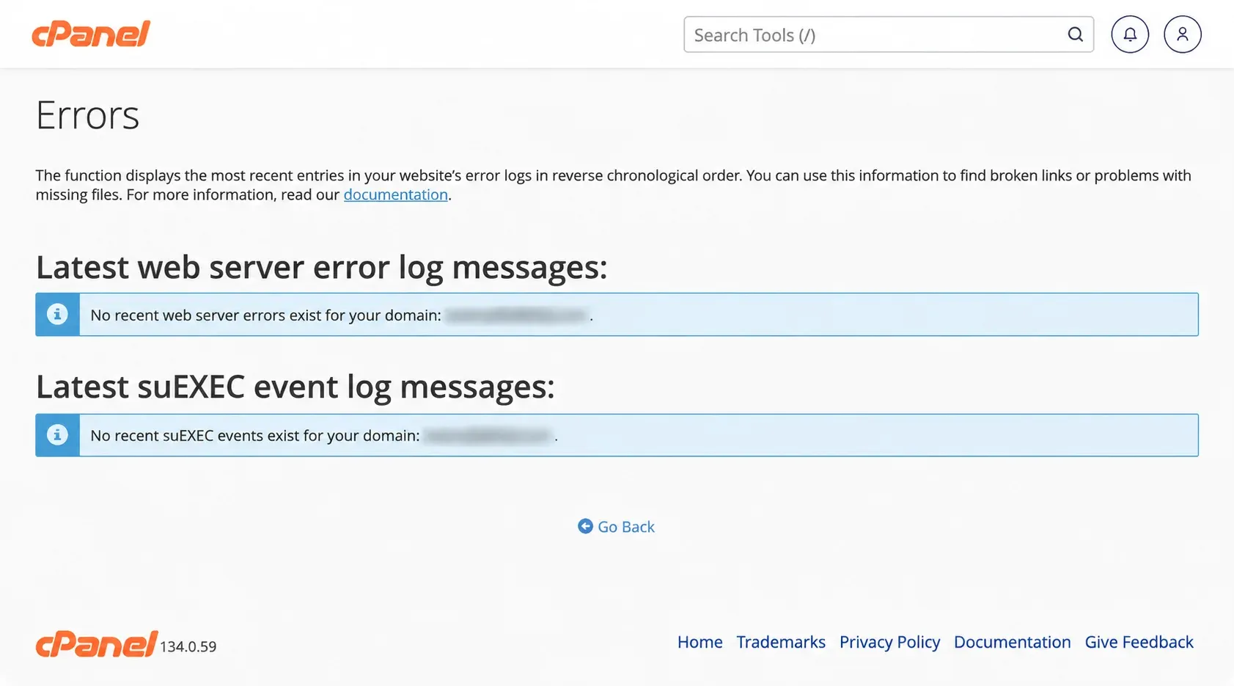
Task: Click the footer cPanel logo
Action: (97, 643)
